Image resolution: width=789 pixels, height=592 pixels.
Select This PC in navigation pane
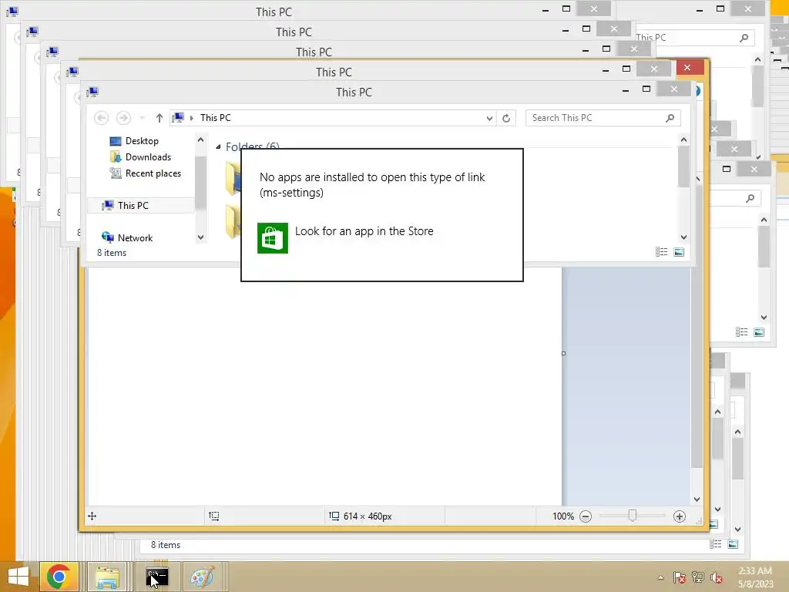(140, 205)
